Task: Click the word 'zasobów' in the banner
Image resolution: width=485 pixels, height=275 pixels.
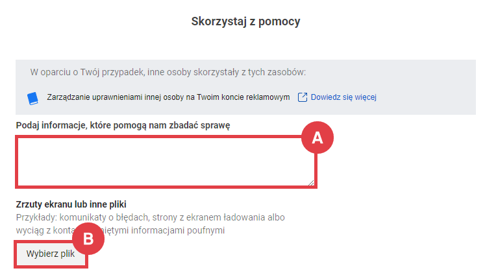Action: [288, 71]
